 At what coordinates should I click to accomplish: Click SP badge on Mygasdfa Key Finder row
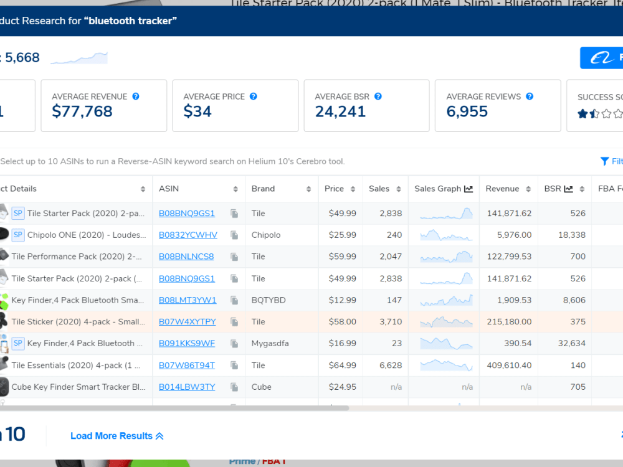[18, 343]
